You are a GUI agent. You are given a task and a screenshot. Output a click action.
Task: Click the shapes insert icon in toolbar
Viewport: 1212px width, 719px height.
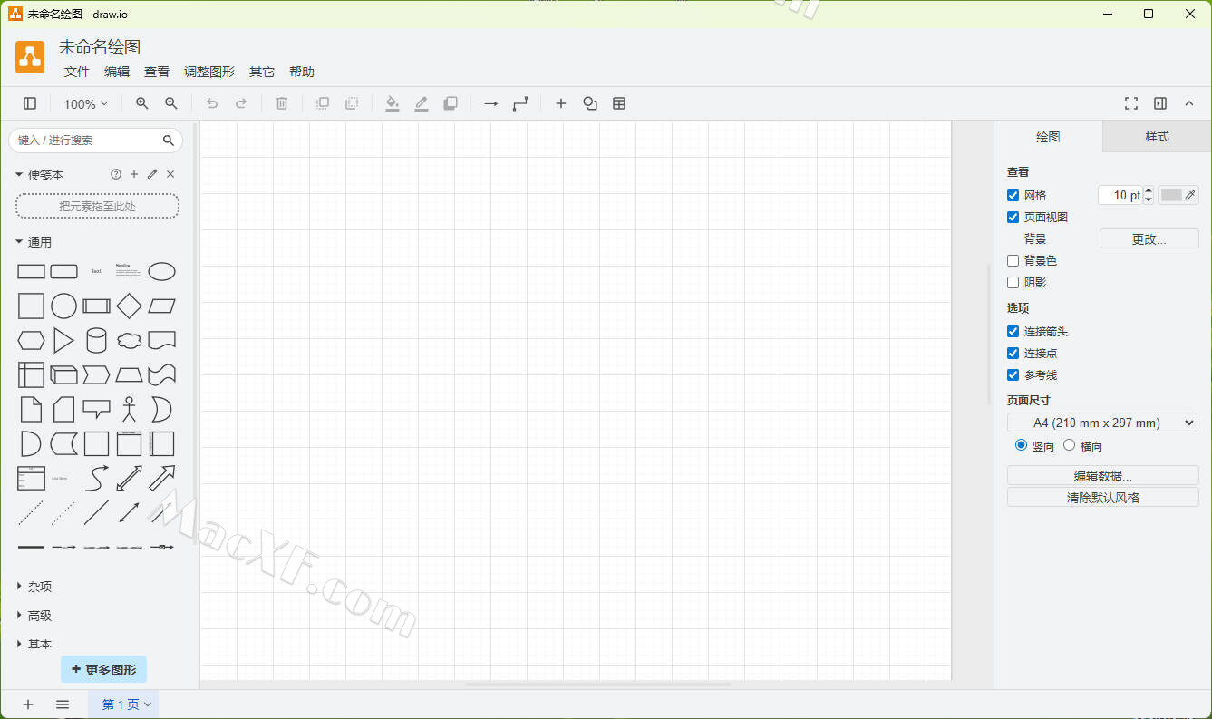click(590, 103)
